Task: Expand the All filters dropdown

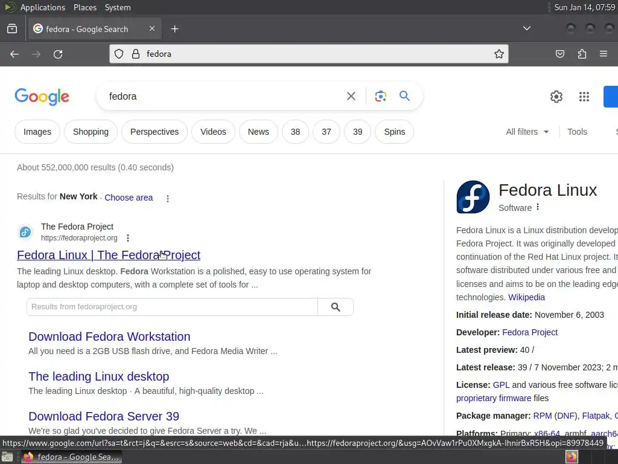Action: tap(527, 132)
